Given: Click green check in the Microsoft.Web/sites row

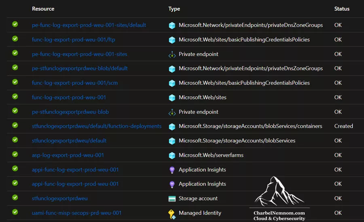Looking at the screenshot, I should [15, 96].
